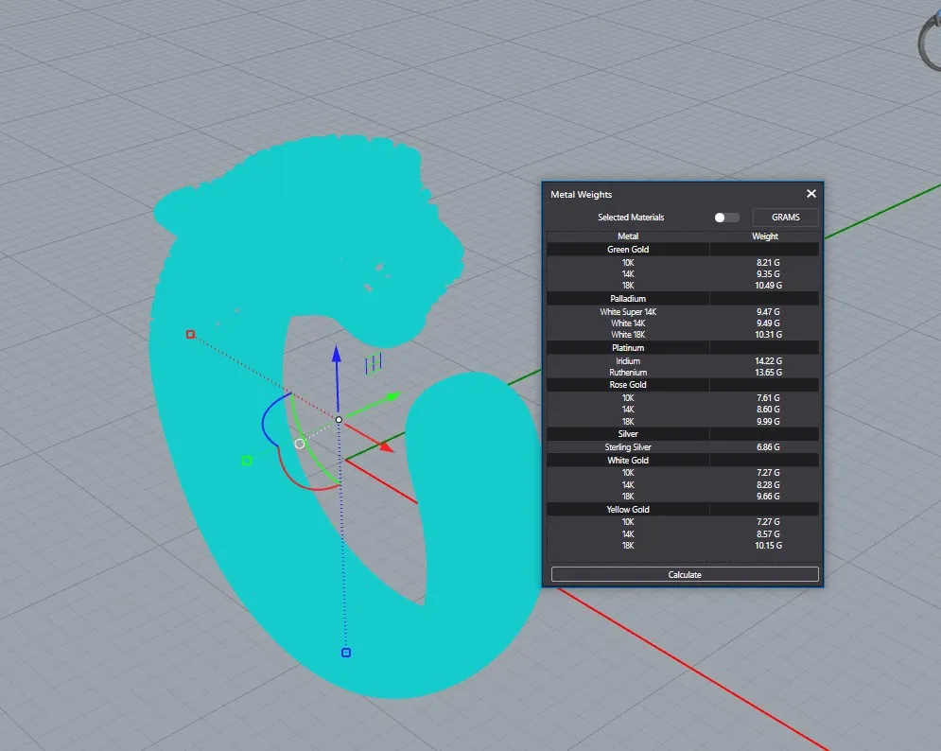Click the Calculate button
Viewport: 941px width, 751px height.
(685, 574)
